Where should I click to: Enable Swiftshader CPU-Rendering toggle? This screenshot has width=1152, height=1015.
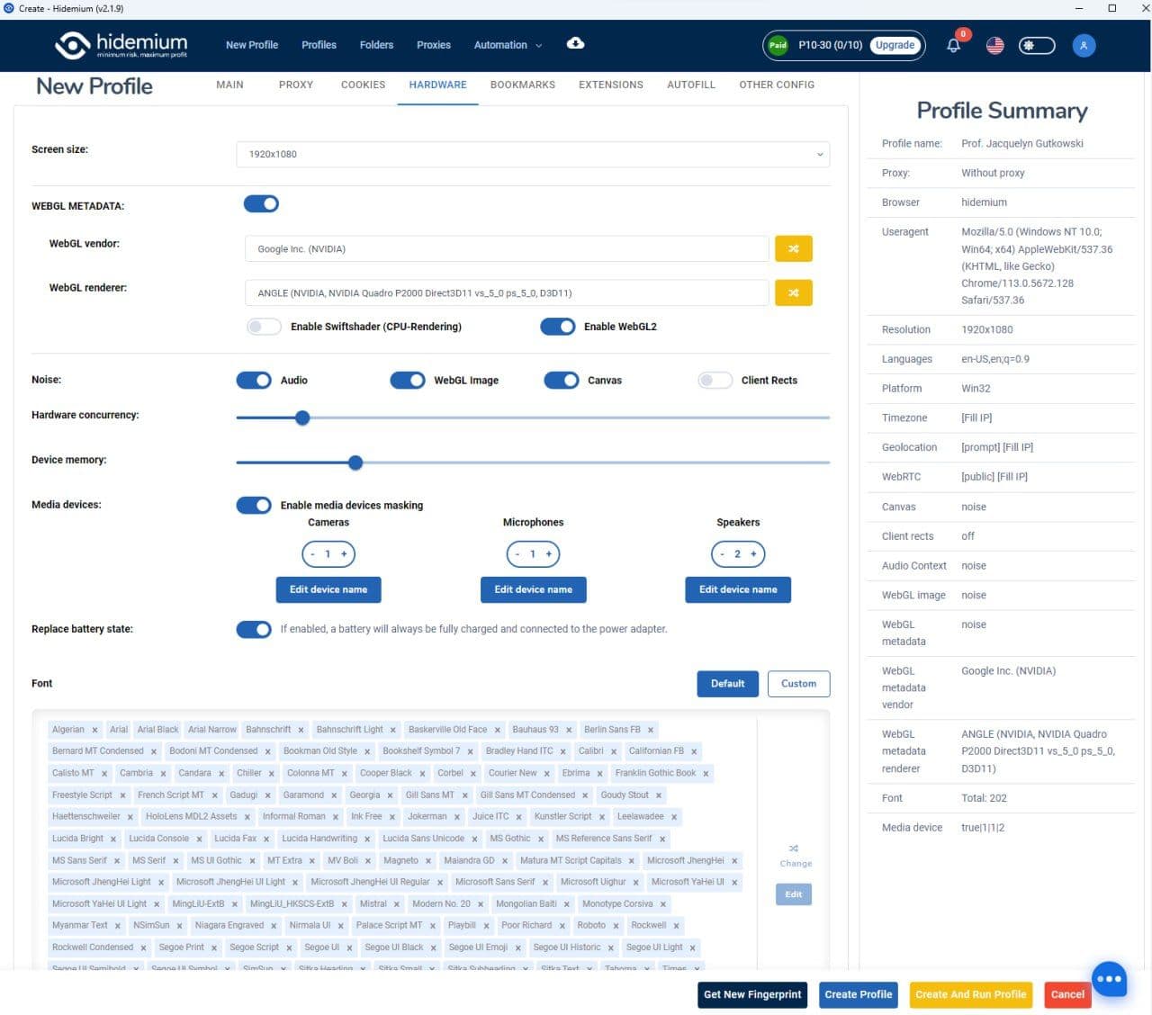pyautogui.click(x=264, y=327)
